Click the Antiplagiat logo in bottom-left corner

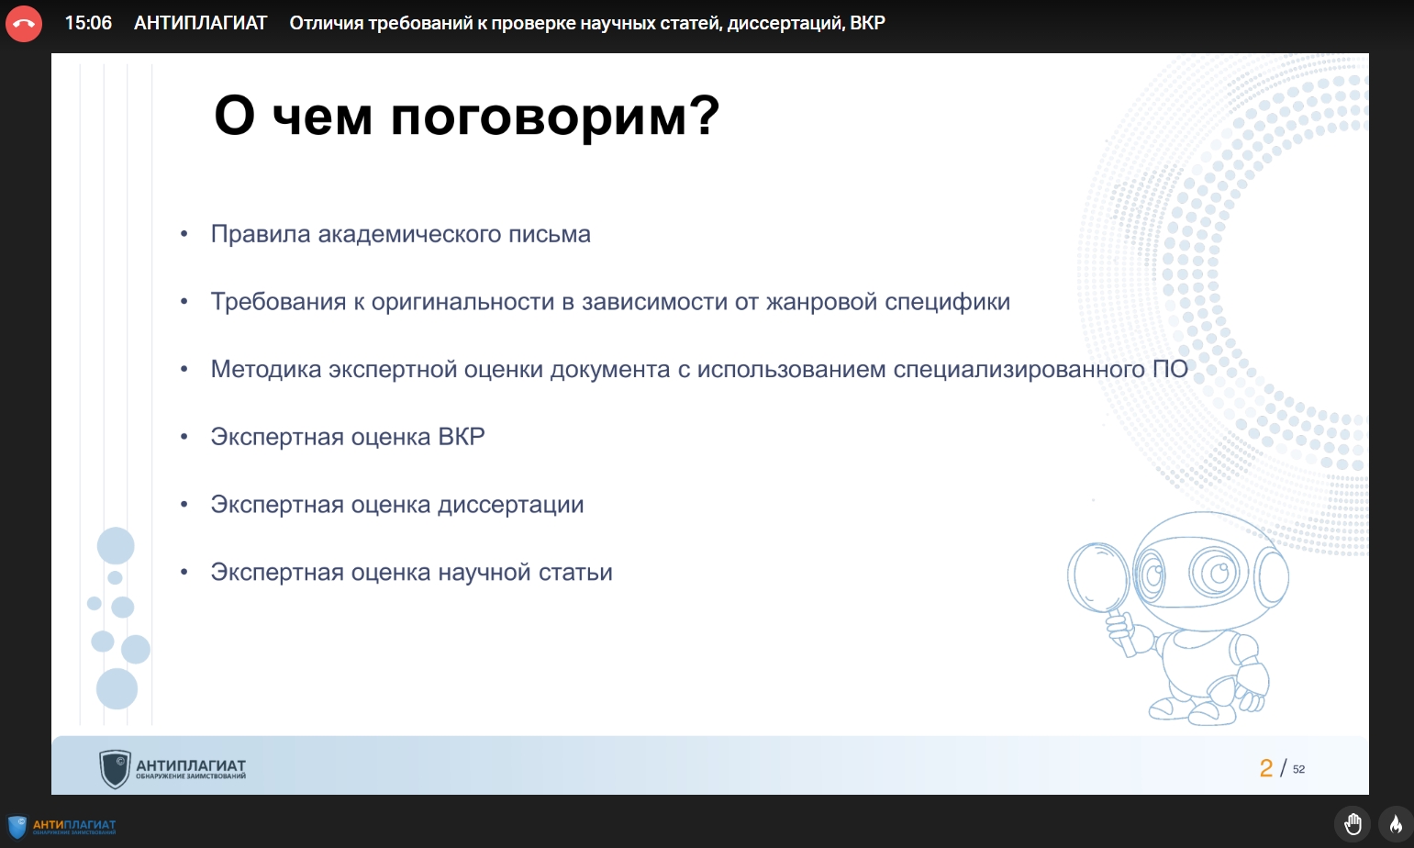[x=62, y=826]
